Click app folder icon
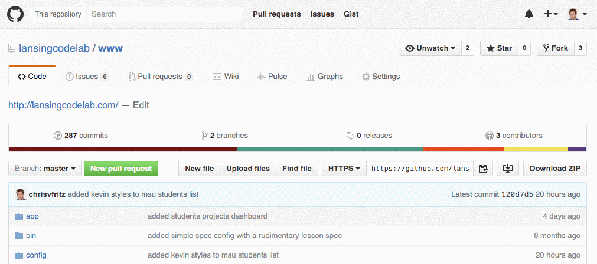597x264 pixels. pyautogui.click(x=19, y=216)
